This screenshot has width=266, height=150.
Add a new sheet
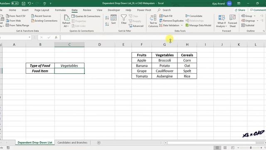[x=99, y=142]
